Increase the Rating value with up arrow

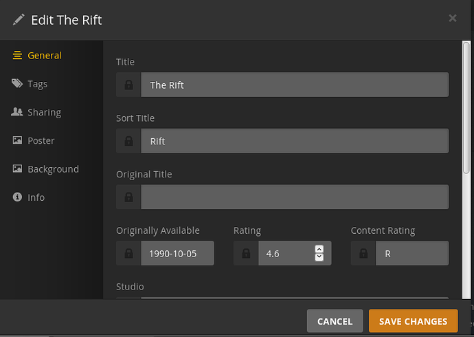319,249
